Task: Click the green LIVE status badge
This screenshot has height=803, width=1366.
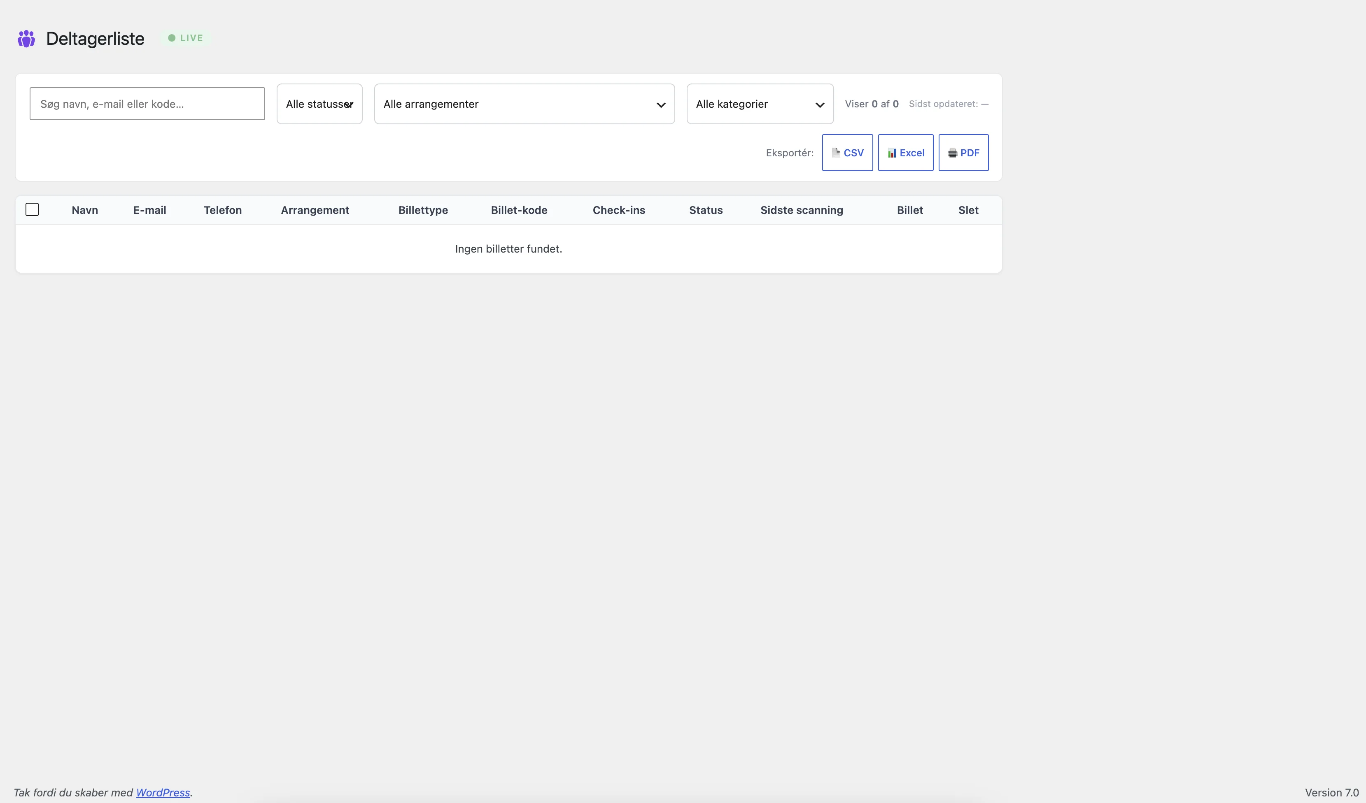Action: (185, 38)
